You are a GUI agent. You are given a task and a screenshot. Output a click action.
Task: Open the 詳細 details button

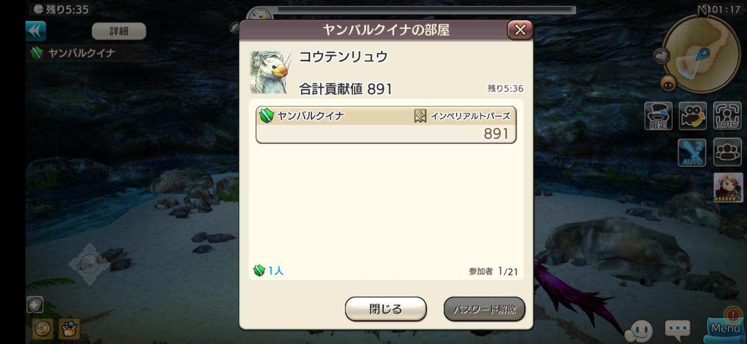tap(119, 31)
